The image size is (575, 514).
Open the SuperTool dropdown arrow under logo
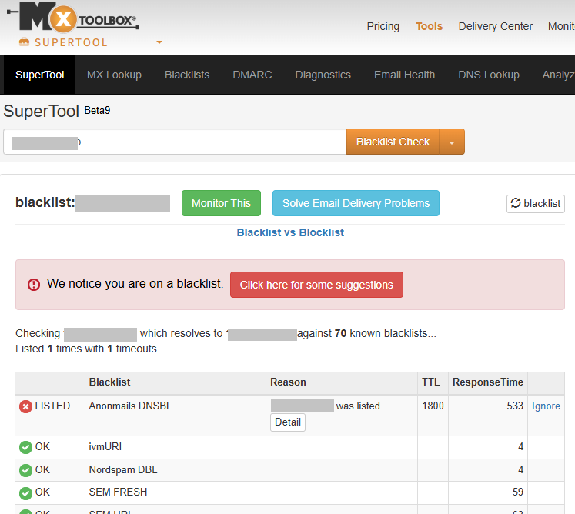(x=159, y=42)
